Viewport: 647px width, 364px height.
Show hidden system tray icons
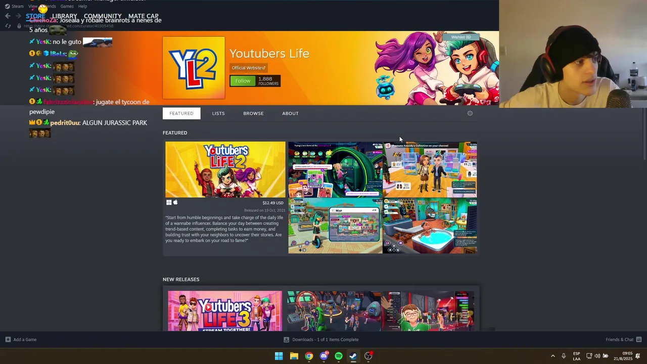(x=552, y=356)
